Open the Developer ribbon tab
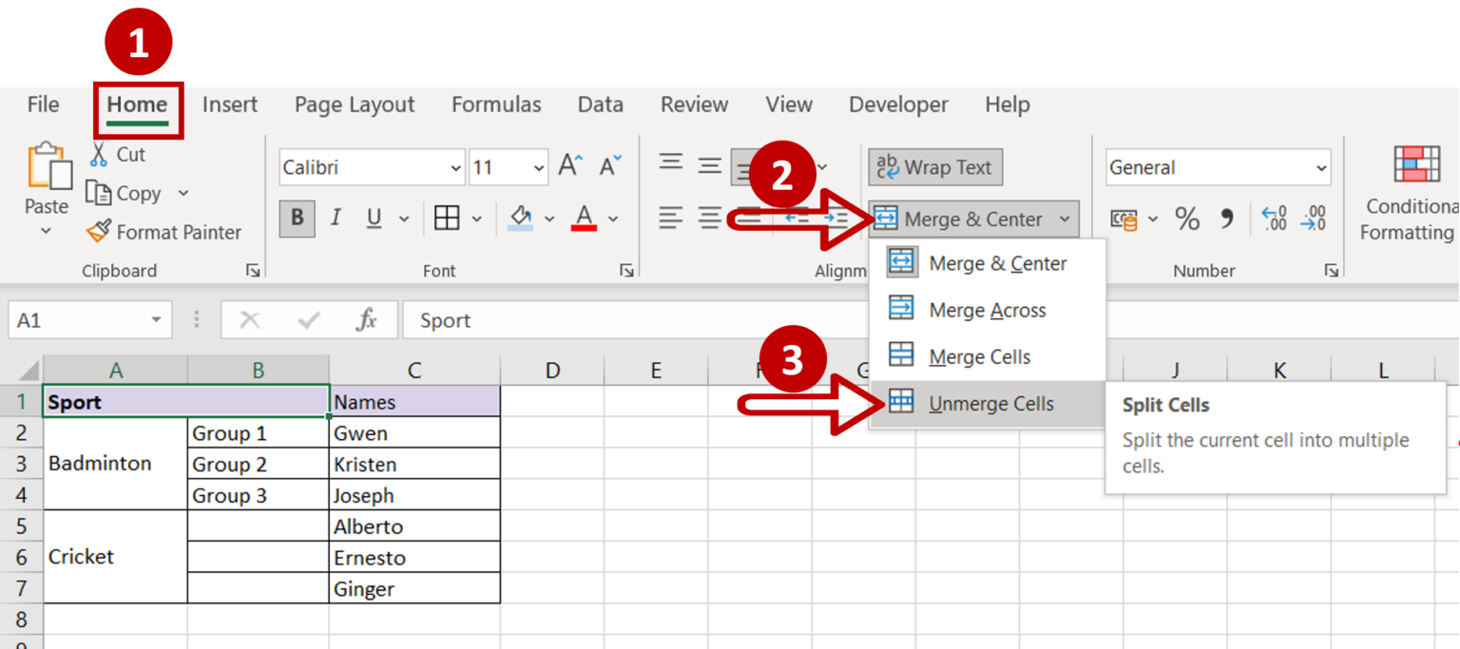 click(x=897, y=105)
